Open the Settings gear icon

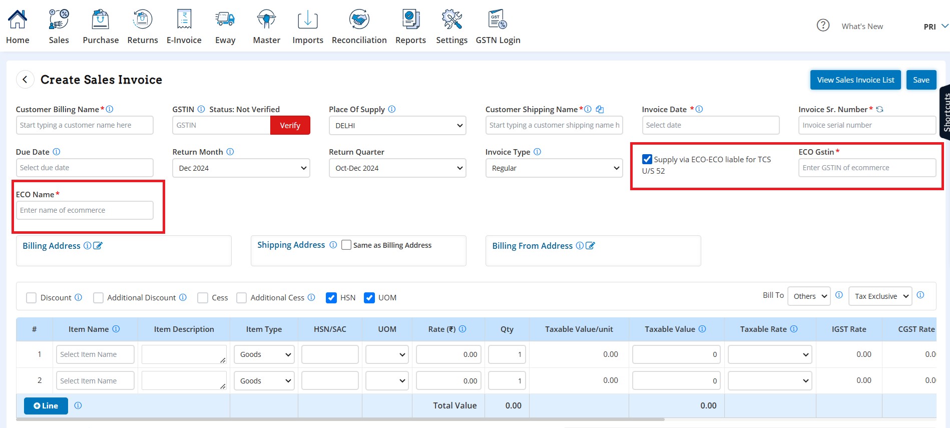(x=451, y=20)
